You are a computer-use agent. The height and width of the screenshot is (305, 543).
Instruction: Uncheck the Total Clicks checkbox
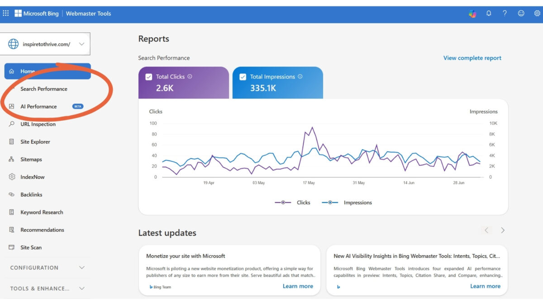pos(149,77)
